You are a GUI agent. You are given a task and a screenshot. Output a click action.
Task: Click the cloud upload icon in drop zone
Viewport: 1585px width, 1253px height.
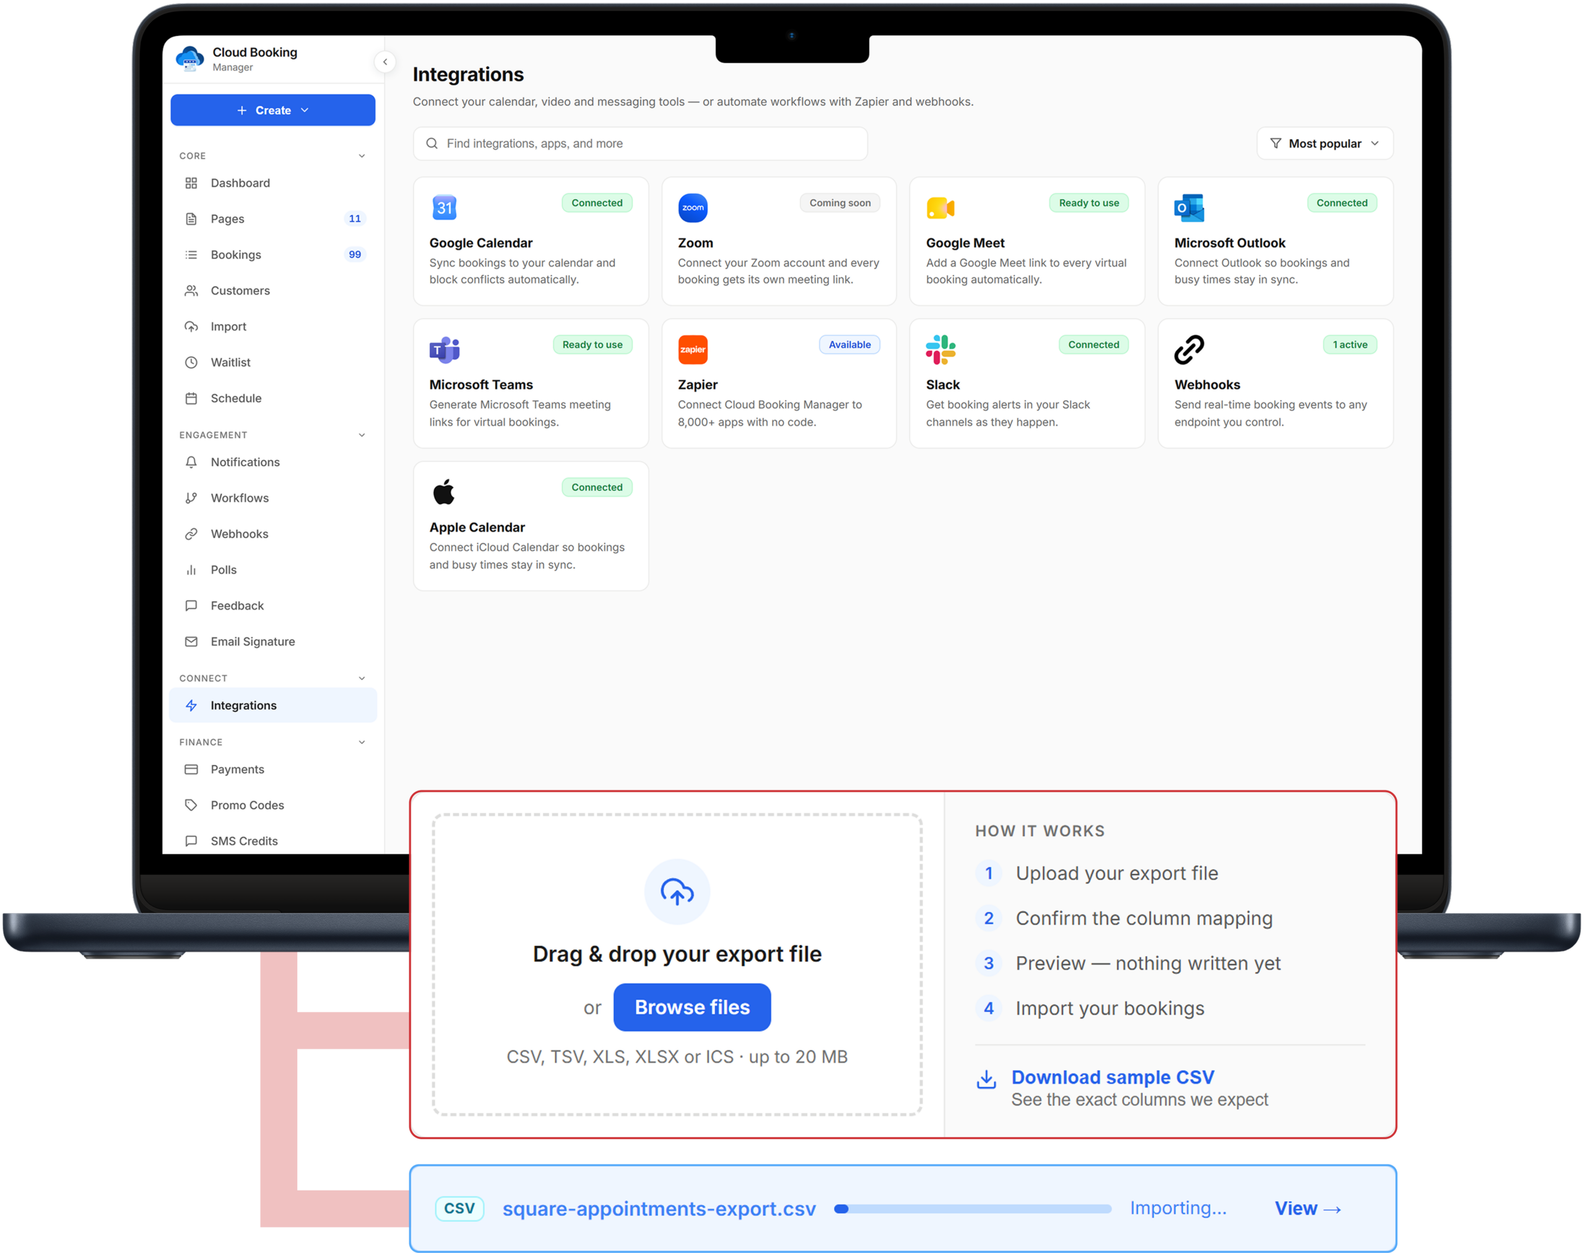677,891
